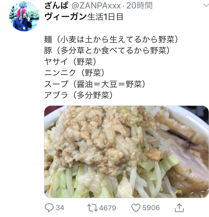Click the reply speech bubble icon
The width and height of the screenshot is (209, 217).
[49, 208]
